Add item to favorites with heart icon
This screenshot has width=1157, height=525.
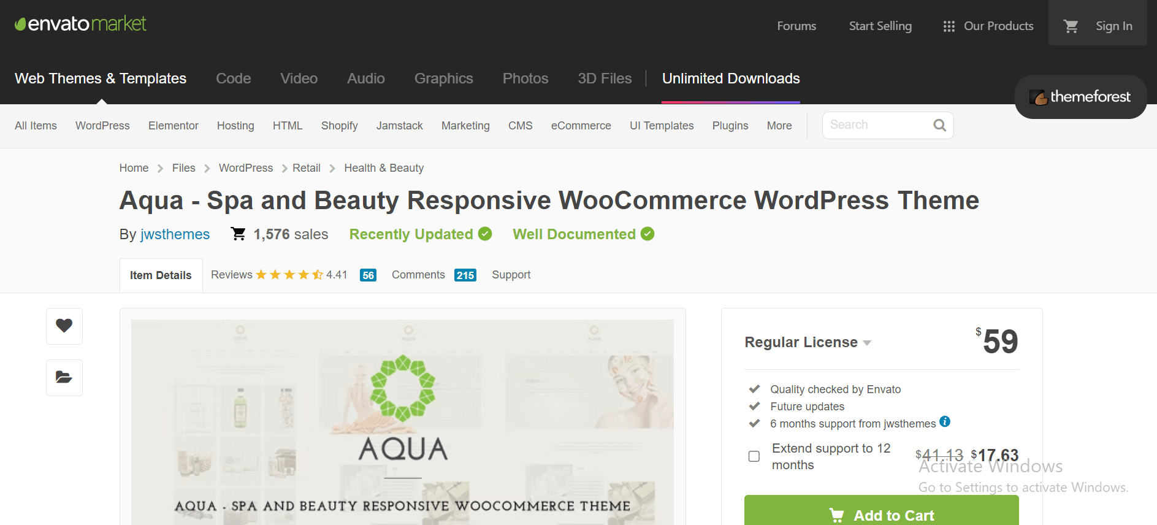64,326
